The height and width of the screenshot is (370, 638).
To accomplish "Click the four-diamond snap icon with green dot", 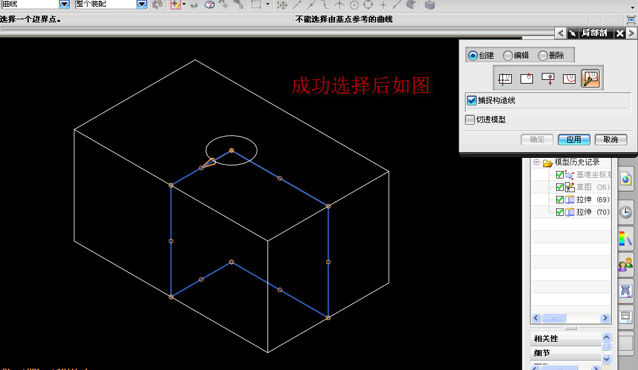I will coord(282,5).
